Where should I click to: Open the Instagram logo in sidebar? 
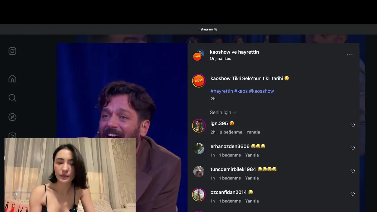[x=12, y=51]
